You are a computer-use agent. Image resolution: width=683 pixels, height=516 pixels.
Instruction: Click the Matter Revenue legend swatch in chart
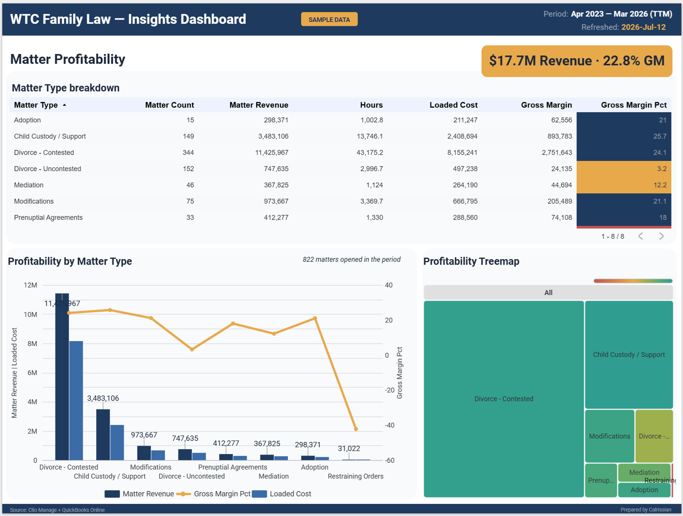click(112, 494)
